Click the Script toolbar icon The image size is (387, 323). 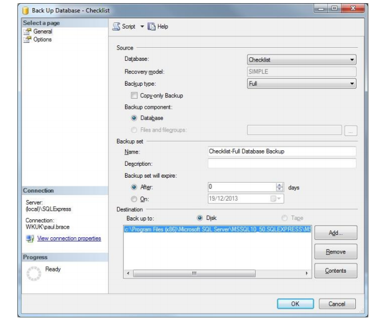pyautogui.click(x=116, y=26)
